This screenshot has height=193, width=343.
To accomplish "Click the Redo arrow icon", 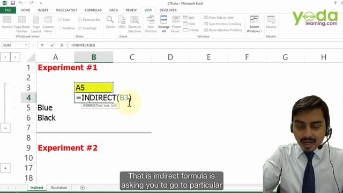I will 31,3.
